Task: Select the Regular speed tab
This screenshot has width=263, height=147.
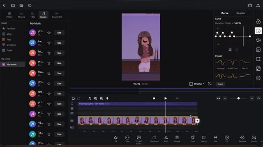Action: pyautogui.click(x=241, y=13)
